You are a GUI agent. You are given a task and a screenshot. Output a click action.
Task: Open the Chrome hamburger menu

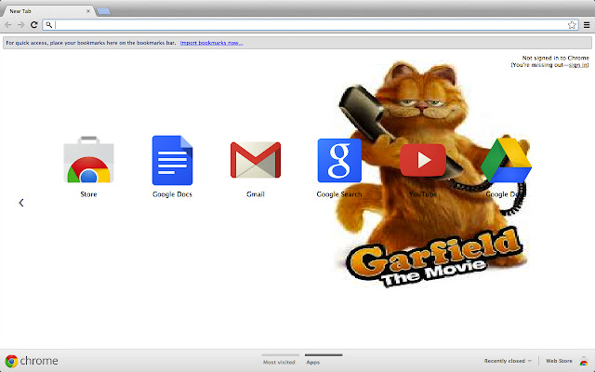(587, 25)
